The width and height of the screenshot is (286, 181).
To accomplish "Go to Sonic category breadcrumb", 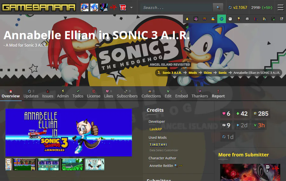I will [222, 73].
